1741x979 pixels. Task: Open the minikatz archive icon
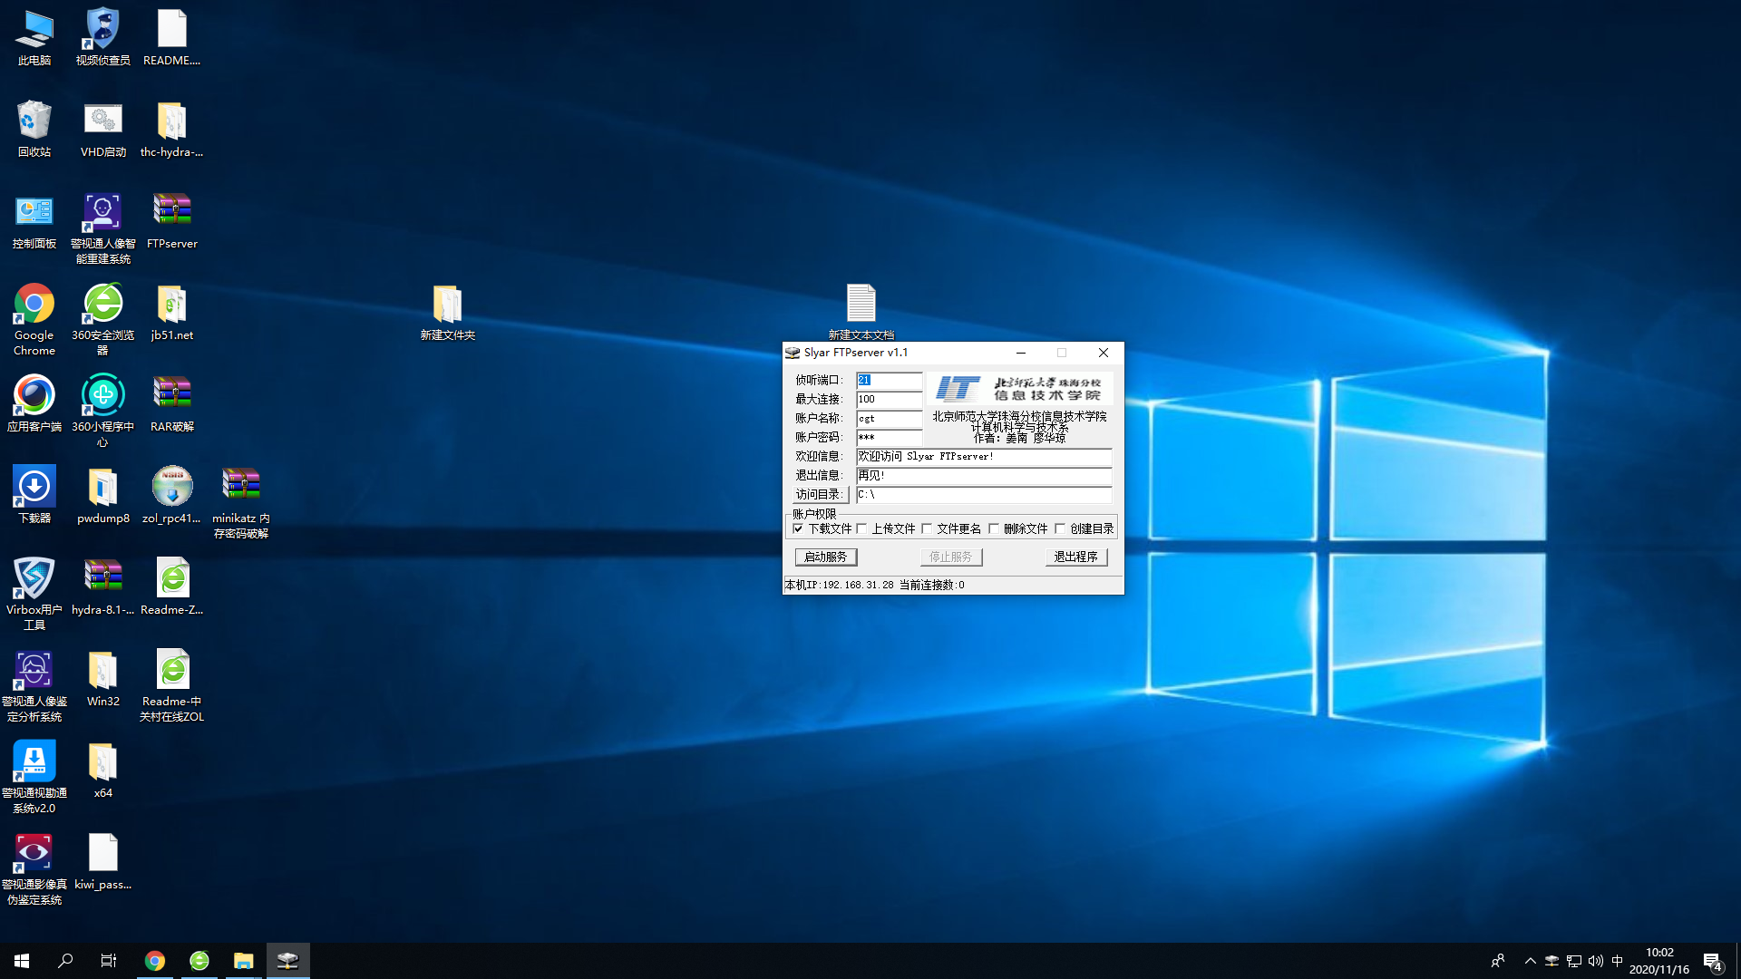pos(240,485)
